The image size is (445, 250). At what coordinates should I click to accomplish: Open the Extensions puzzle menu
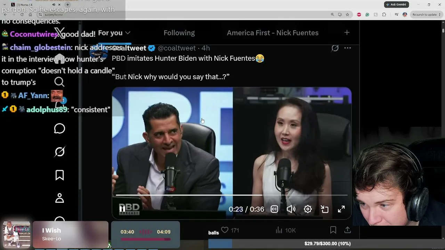click(384, 15)
